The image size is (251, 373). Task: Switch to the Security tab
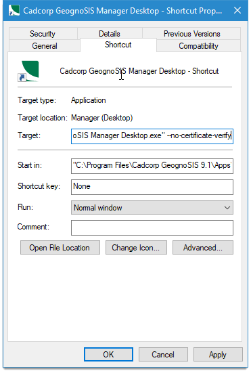(43, 34)
